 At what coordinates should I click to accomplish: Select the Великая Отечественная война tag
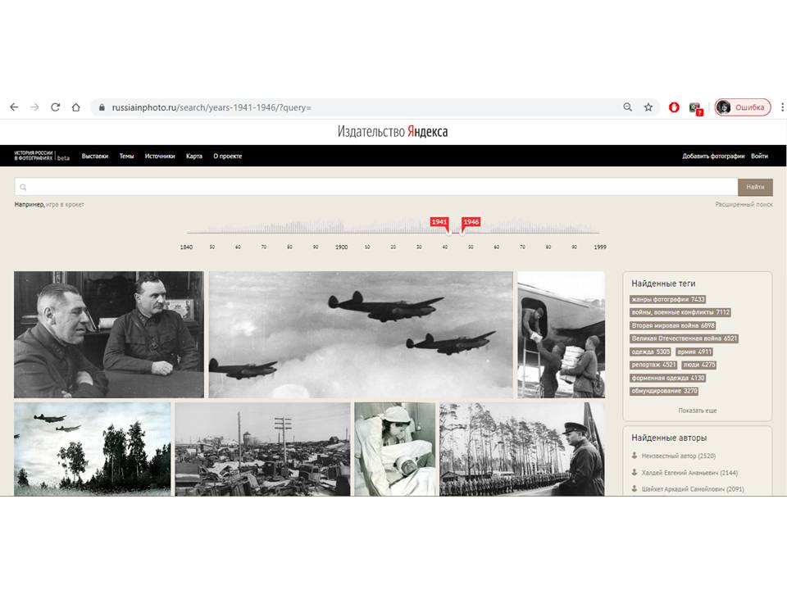click(684, 338)
